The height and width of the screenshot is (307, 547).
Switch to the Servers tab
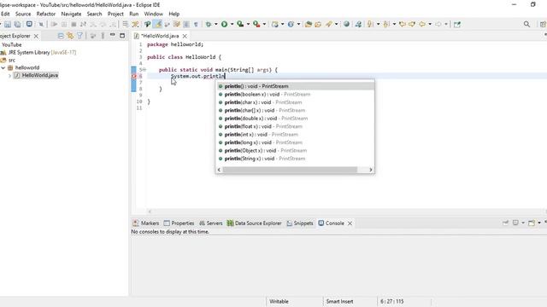point(211,223)
